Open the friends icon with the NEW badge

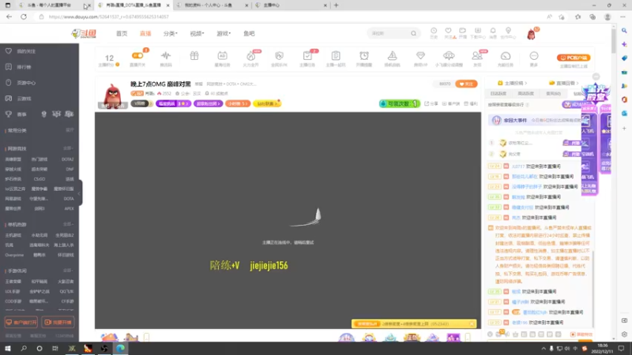coord(477,55)
